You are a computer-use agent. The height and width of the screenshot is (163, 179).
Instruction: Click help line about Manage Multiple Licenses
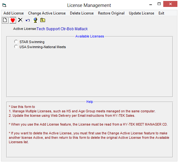pyautogui.click(x=82, y=111)
